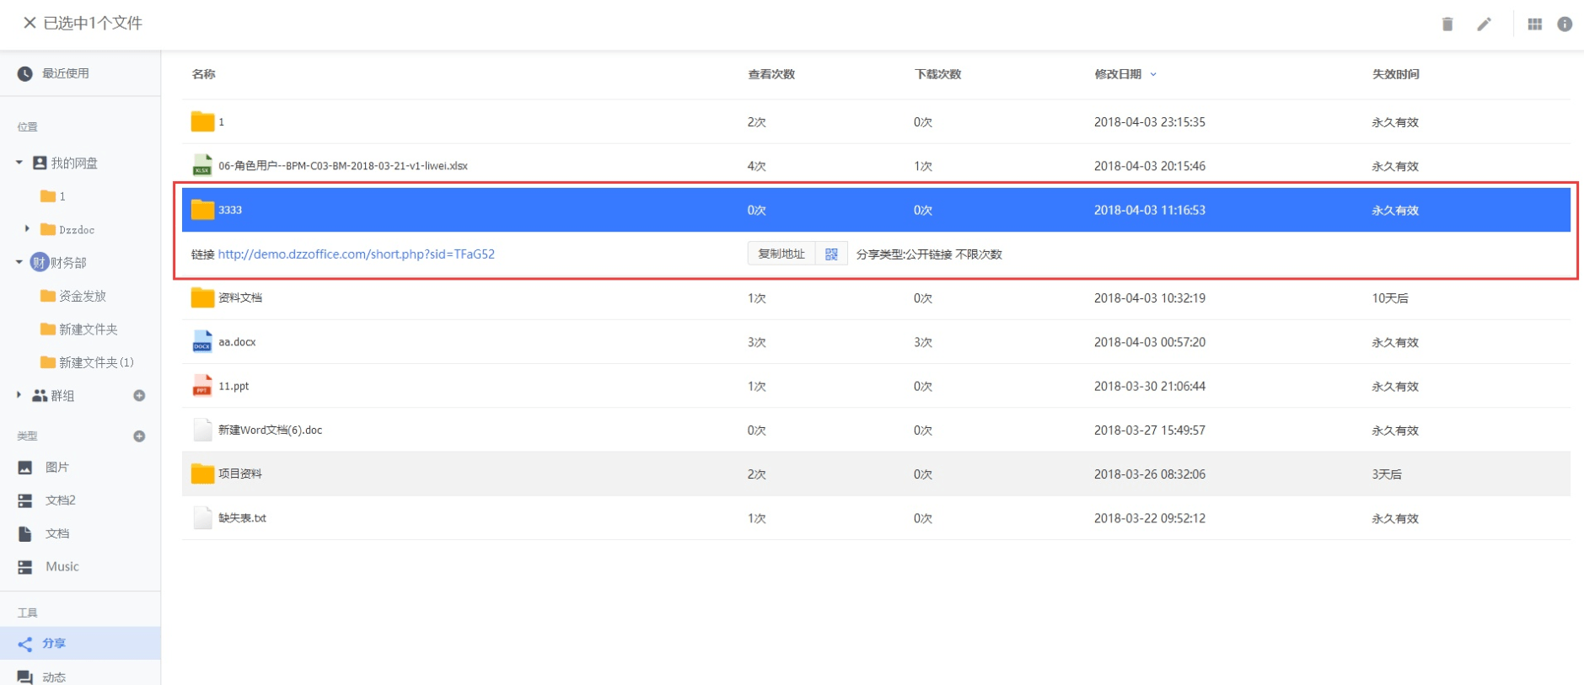This screenshot has height=685, width=1584.
Task: Click file icon of 新建Word文档(6).doc
Action: (x=202, y=430)
